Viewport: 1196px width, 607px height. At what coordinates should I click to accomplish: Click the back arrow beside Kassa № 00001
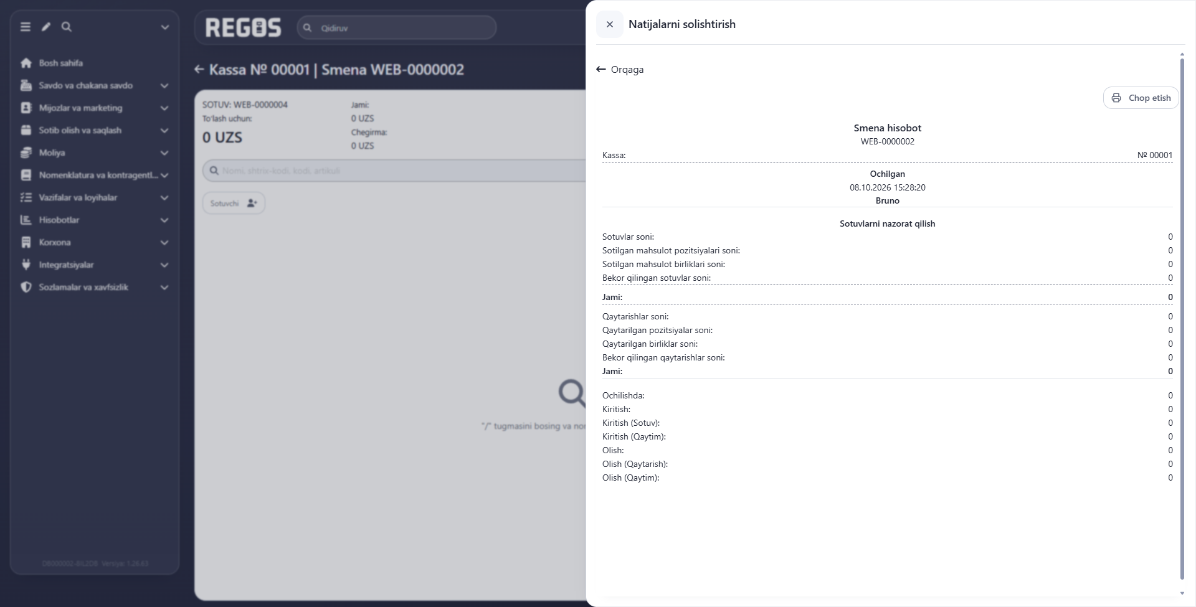[199, 69]
